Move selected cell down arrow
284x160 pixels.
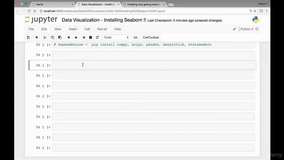click(x=76, y=37)
